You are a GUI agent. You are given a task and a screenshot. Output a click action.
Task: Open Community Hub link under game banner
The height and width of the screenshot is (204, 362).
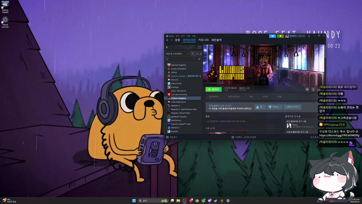coord(233,97)
